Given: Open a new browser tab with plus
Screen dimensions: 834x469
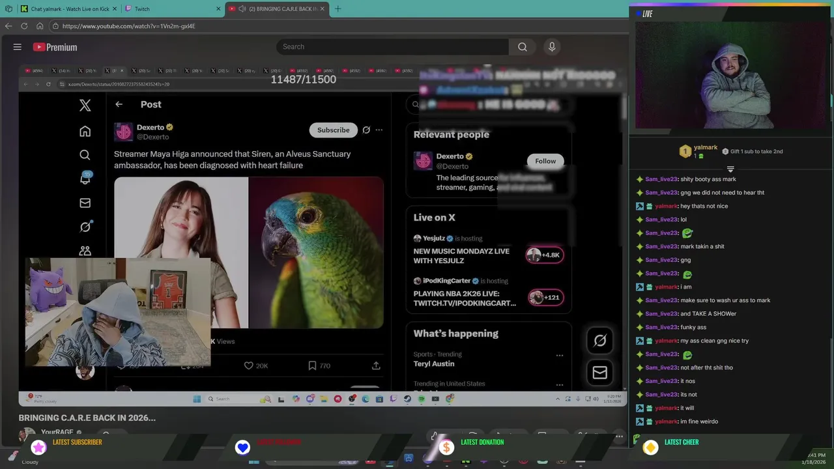Looking at the screenshot, I should (338, 8).
